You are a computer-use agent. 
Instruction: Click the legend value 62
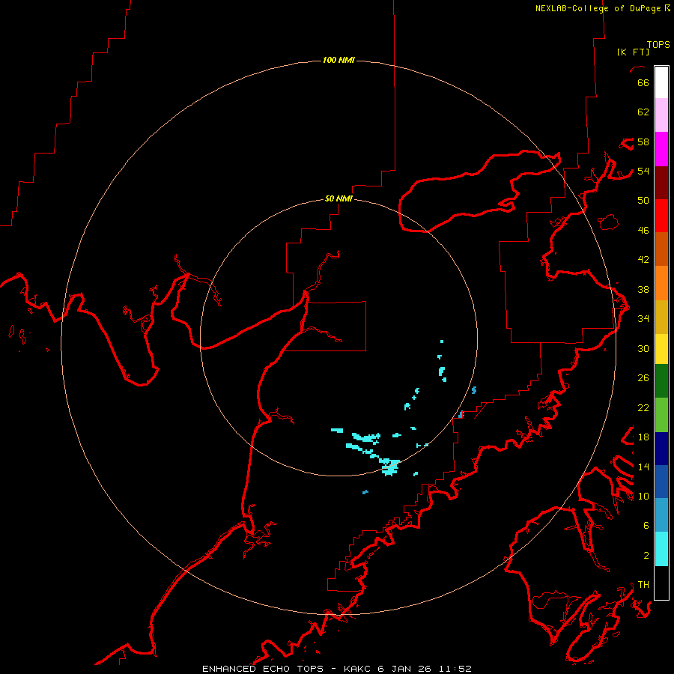[643, 112]
